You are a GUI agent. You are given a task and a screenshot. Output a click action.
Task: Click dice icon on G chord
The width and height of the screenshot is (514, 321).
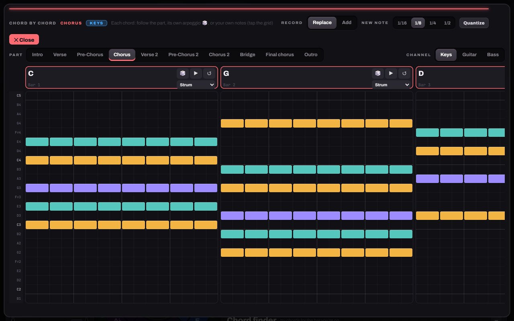(x=378, y=73)
